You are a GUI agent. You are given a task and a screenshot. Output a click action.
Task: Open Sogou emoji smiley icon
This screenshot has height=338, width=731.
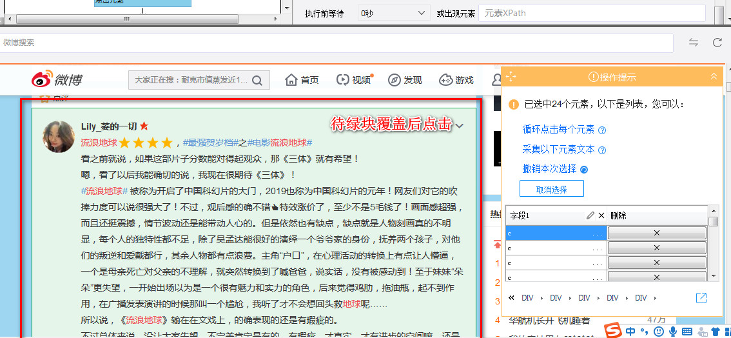(658, 332)
